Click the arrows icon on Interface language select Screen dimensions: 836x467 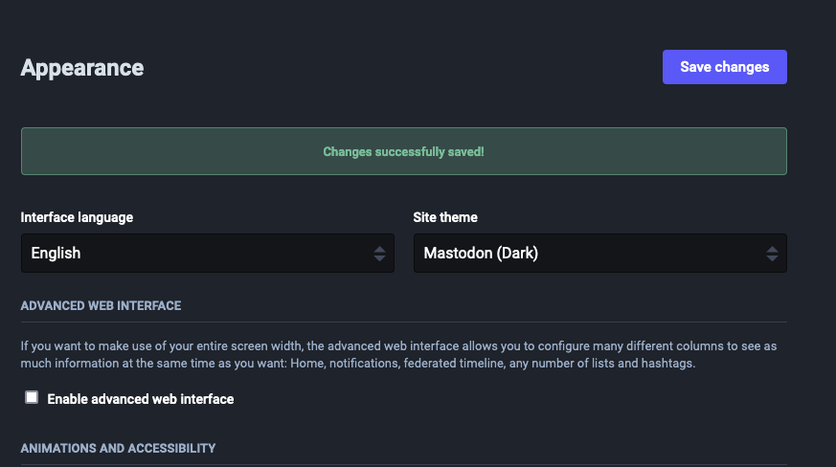(x=379, y=254)
